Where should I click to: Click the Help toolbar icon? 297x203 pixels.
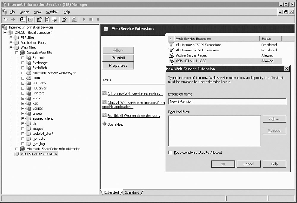[64, 20]
